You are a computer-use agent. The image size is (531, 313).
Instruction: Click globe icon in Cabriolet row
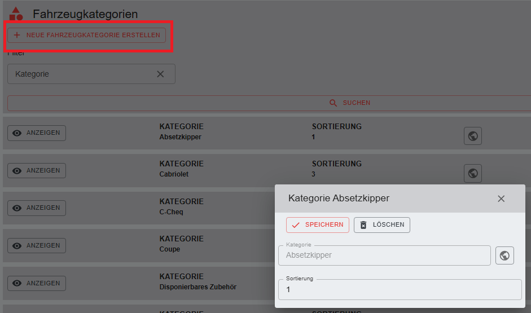coord(473,173)
